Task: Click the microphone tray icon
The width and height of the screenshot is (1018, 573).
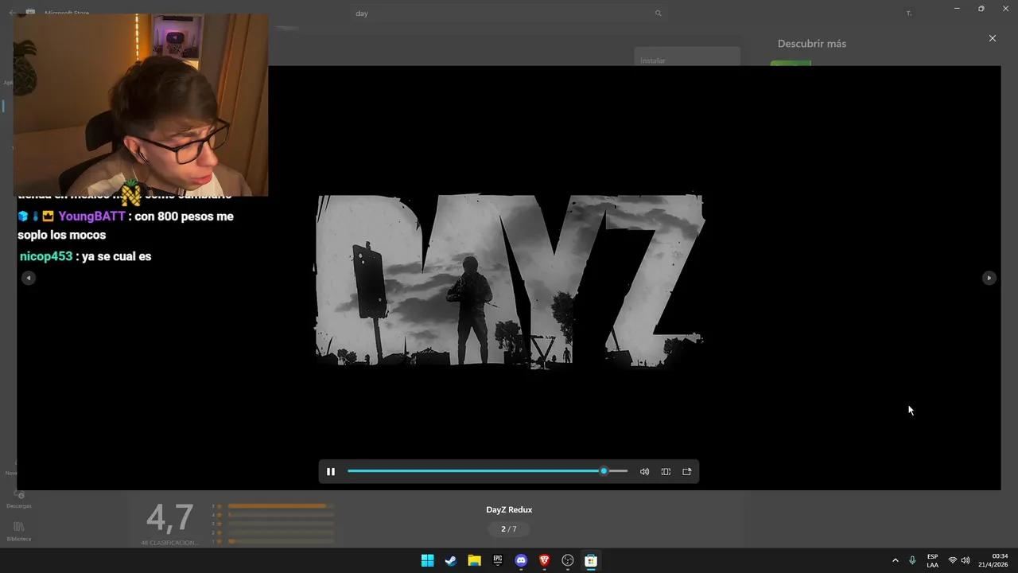Action: pyautogui.click(x=912, y=560)
